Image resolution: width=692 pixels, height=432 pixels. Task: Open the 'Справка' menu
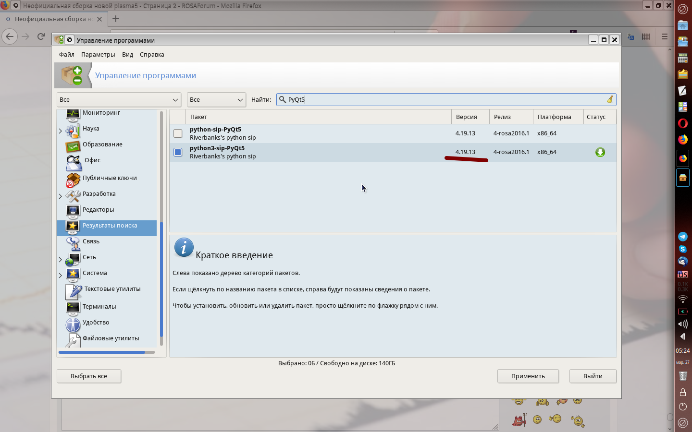click(x=152, y=54)
